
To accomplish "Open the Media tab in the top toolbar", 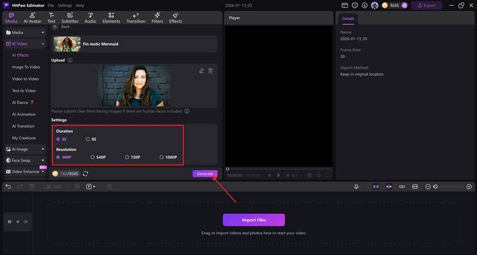I will (11, 18).
